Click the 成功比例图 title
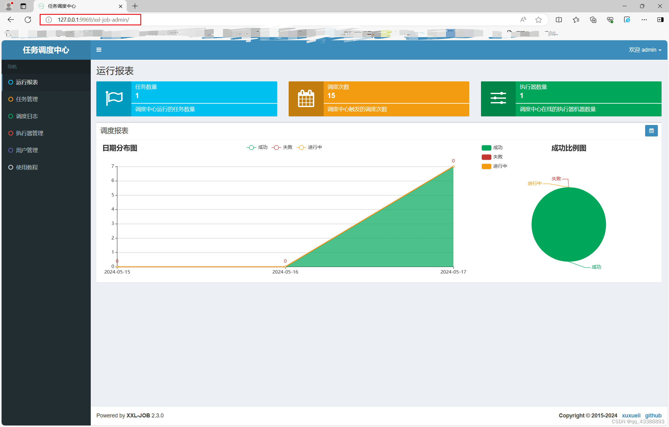 pyautogui.click(x=569, y=148)
